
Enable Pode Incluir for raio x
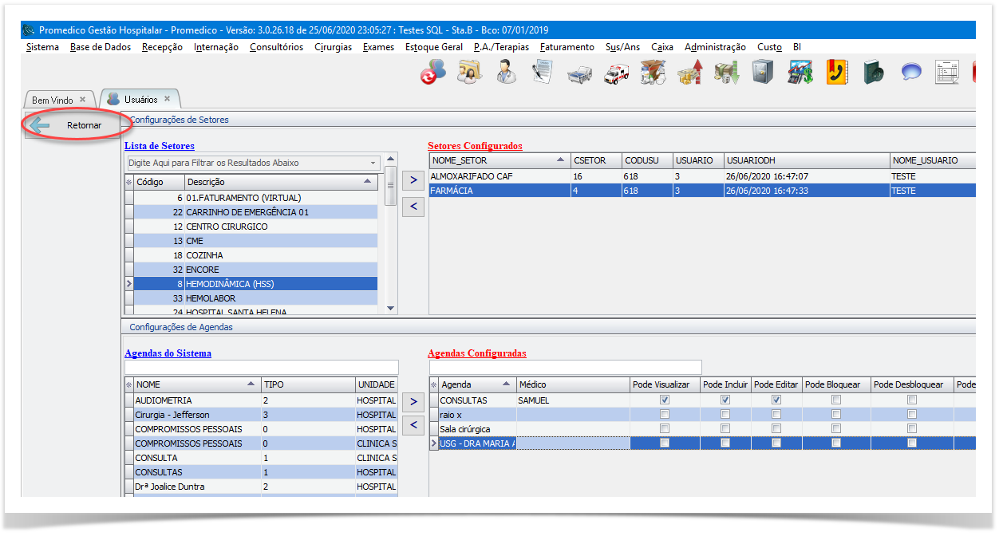(725, 415)
